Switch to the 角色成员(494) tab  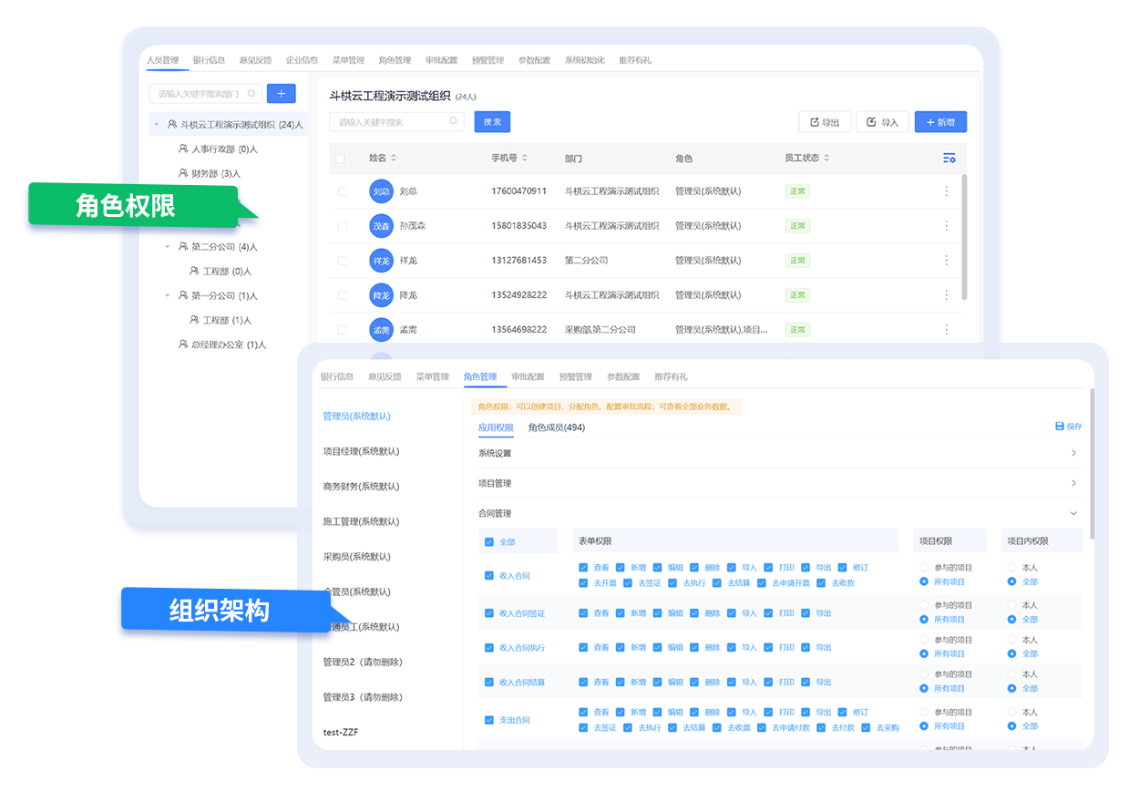[x=556, y=427]
